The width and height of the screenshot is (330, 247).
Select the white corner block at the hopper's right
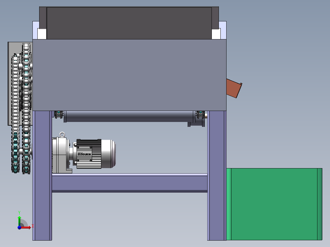pos(216,34)
